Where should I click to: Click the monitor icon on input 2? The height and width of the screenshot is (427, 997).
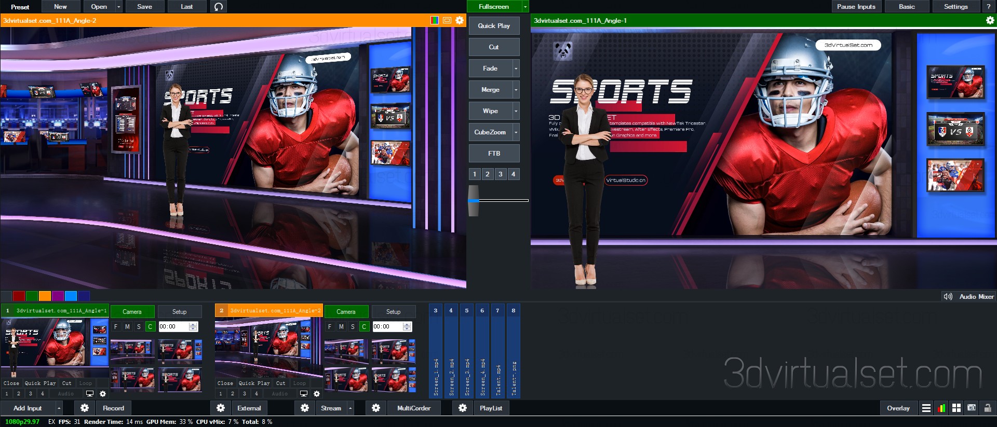coord(304,394)
